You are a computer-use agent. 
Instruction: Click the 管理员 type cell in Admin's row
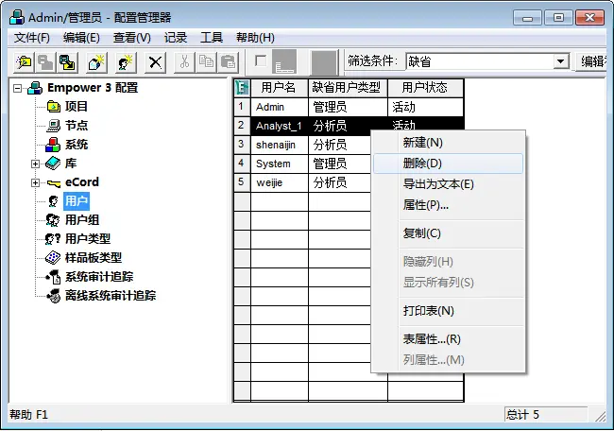[348, 107]
